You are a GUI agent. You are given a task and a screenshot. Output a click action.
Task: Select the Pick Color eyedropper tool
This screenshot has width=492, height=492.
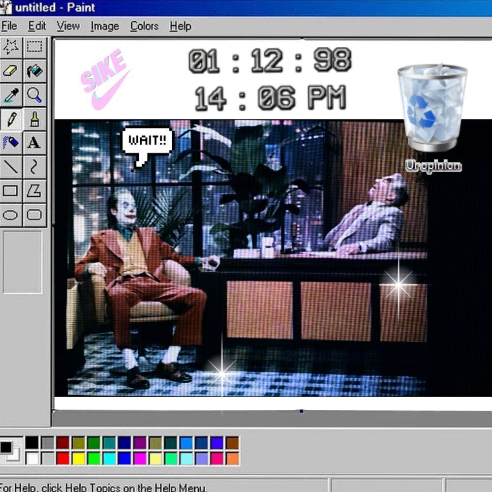[11, 94]
